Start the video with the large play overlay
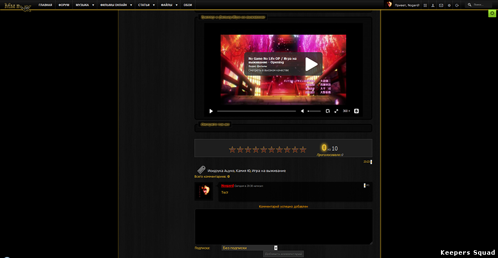Image resolution: width=498 pixels, height=258 pixels. (311, 64)
